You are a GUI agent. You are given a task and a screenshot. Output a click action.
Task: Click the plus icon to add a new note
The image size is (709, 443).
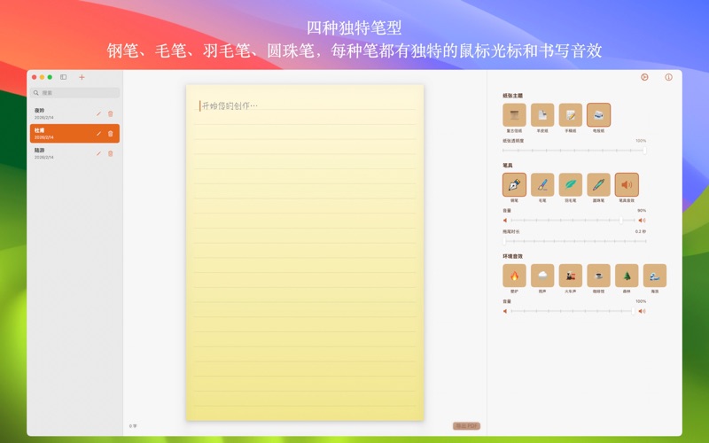point(82,77)
